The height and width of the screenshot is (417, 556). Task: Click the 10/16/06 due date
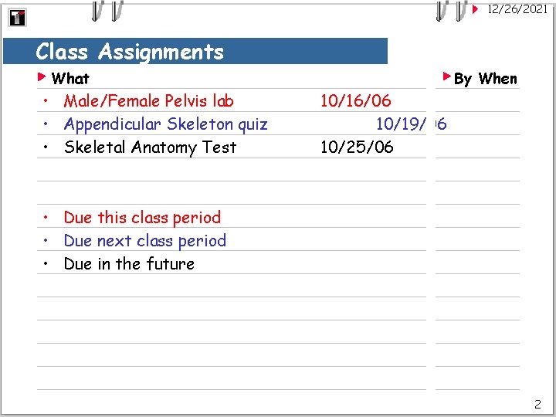pos(355,100)
